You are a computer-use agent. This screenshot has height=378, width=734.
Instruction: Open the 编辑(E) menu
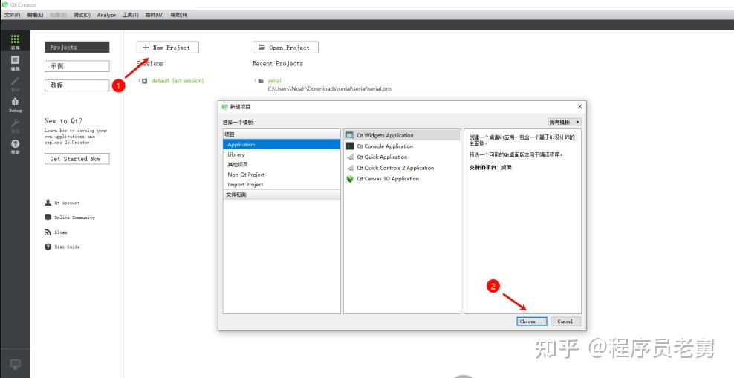click(x=35, y=15)
